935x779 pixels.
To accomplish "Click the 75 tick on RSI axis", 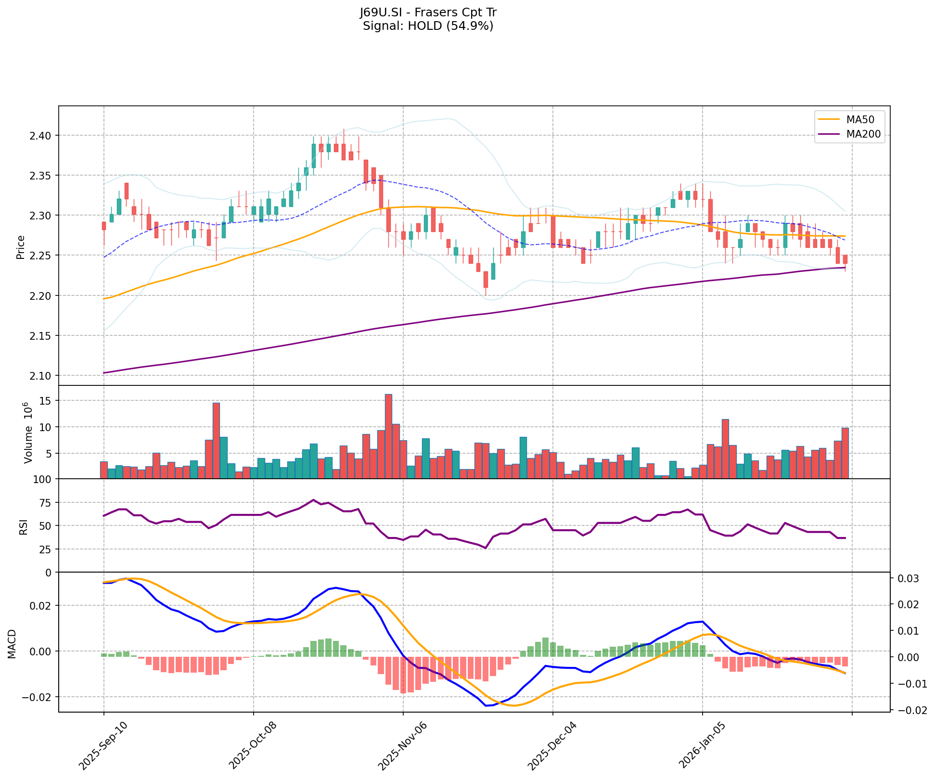I will click(45, 503).
